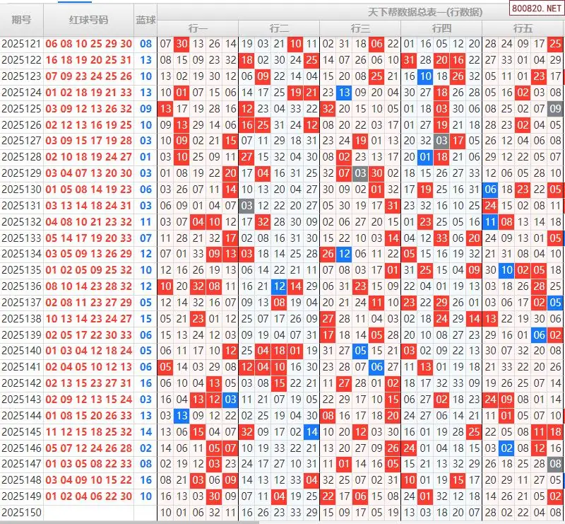Select the 红球号码 column header
The height and width of the screenshot is (524, 565).
88,20
